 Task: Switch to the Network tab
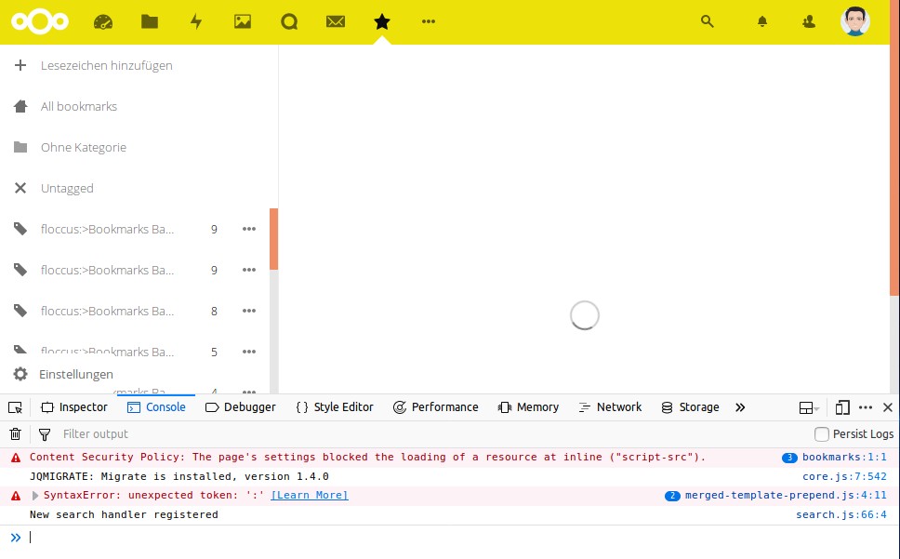pyautogui.click(x=610, y=407)
